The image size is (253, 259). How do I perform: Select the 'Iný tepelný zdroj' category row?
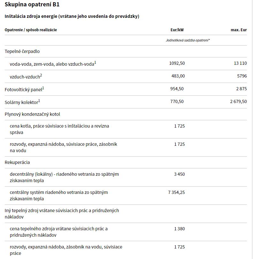(126, 214)
